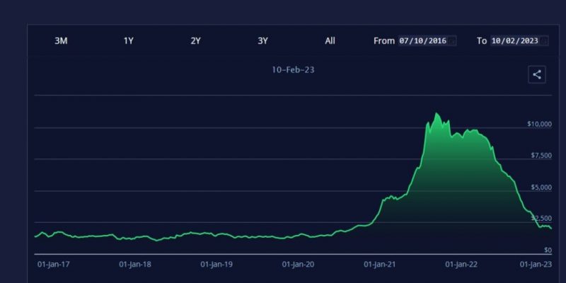Click the 01-Jan-21 axis label
This screenshot has width=566, height=283.
[x=380, y=265]
